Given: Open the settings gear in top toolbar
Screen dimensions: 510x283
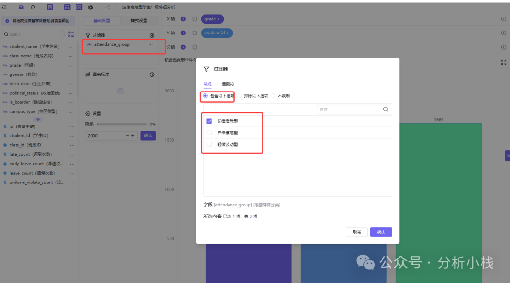Looking at the screenshot, I should pyautogui.click(x=90, y=7).
